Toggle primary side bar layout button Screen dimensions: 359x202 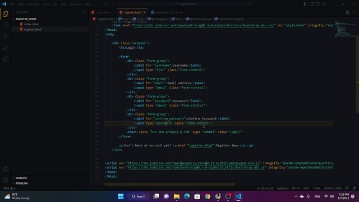click(305, 4)
